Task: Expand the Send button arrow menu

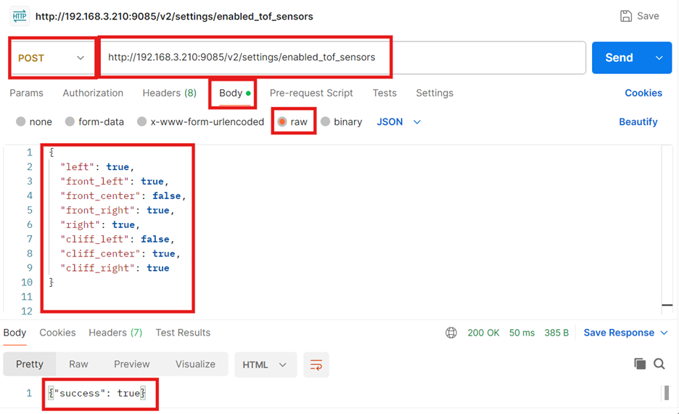Action: 659,58
